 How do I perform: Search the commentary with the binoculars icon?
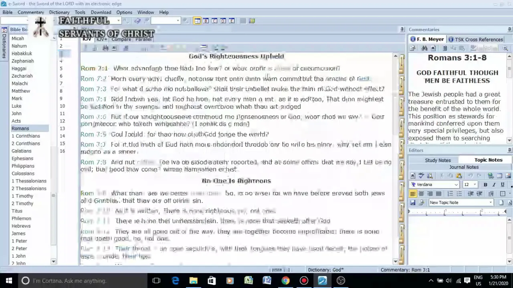click(424, 48)
